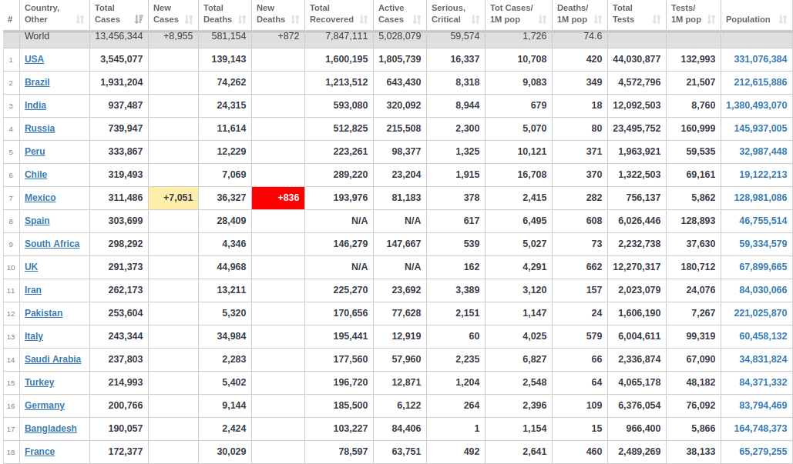Click France population 65,279,255
Viewport: 793px width, 464px height.
(x=763, y=452)
